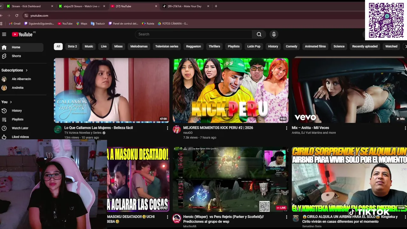Click Mocho88 live channel avatar
Screen dimensions: 407x229
[176, 219]
